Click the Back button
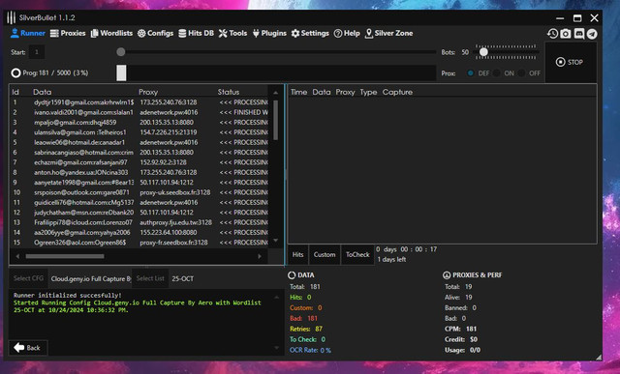The width and height of the screenshot is (620, 374). pos(28,348)
